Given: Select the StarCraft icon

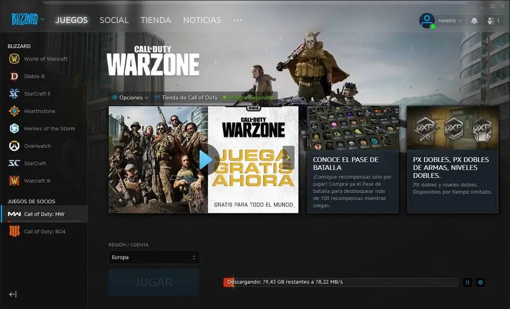Looking at the screenshot, I should tap(14, 163).
